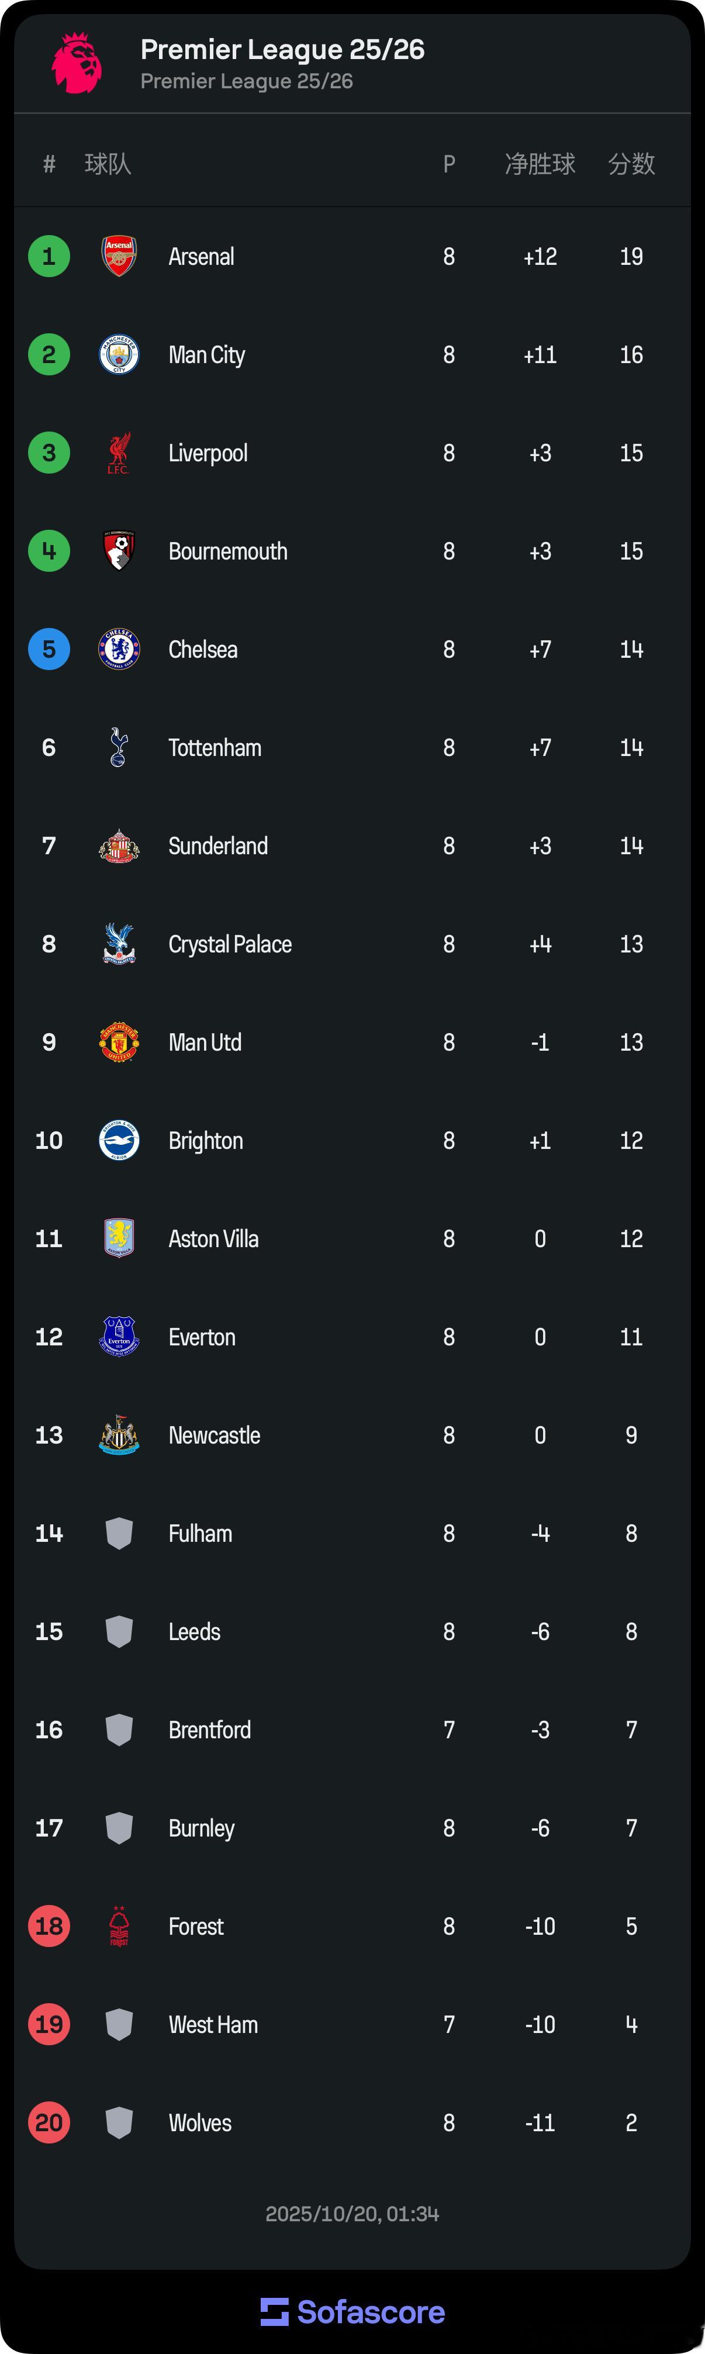This screenshot has width=705, height=2354.
Task: Click the green position 1 badge
Action: tap(49, 257)
